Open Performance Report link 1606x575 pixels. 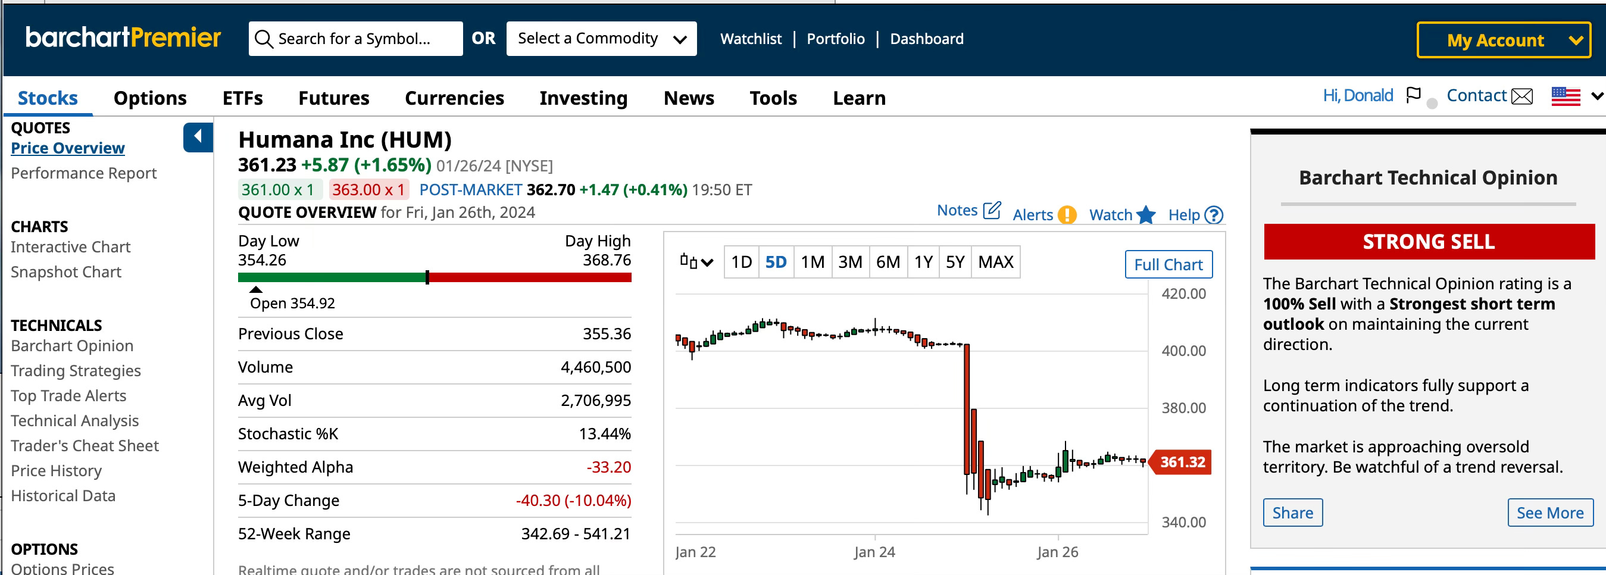(83, 173)
